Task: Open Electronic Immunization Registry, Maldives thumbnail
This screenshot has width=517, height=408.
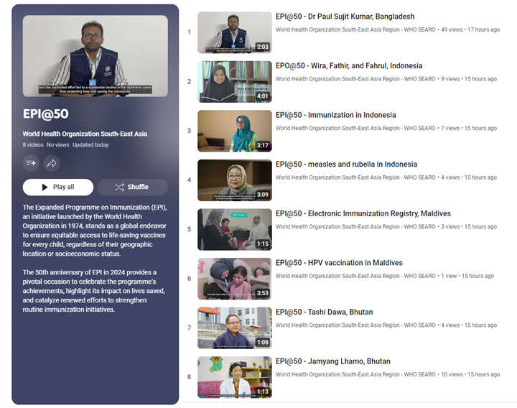Action: 234,229
